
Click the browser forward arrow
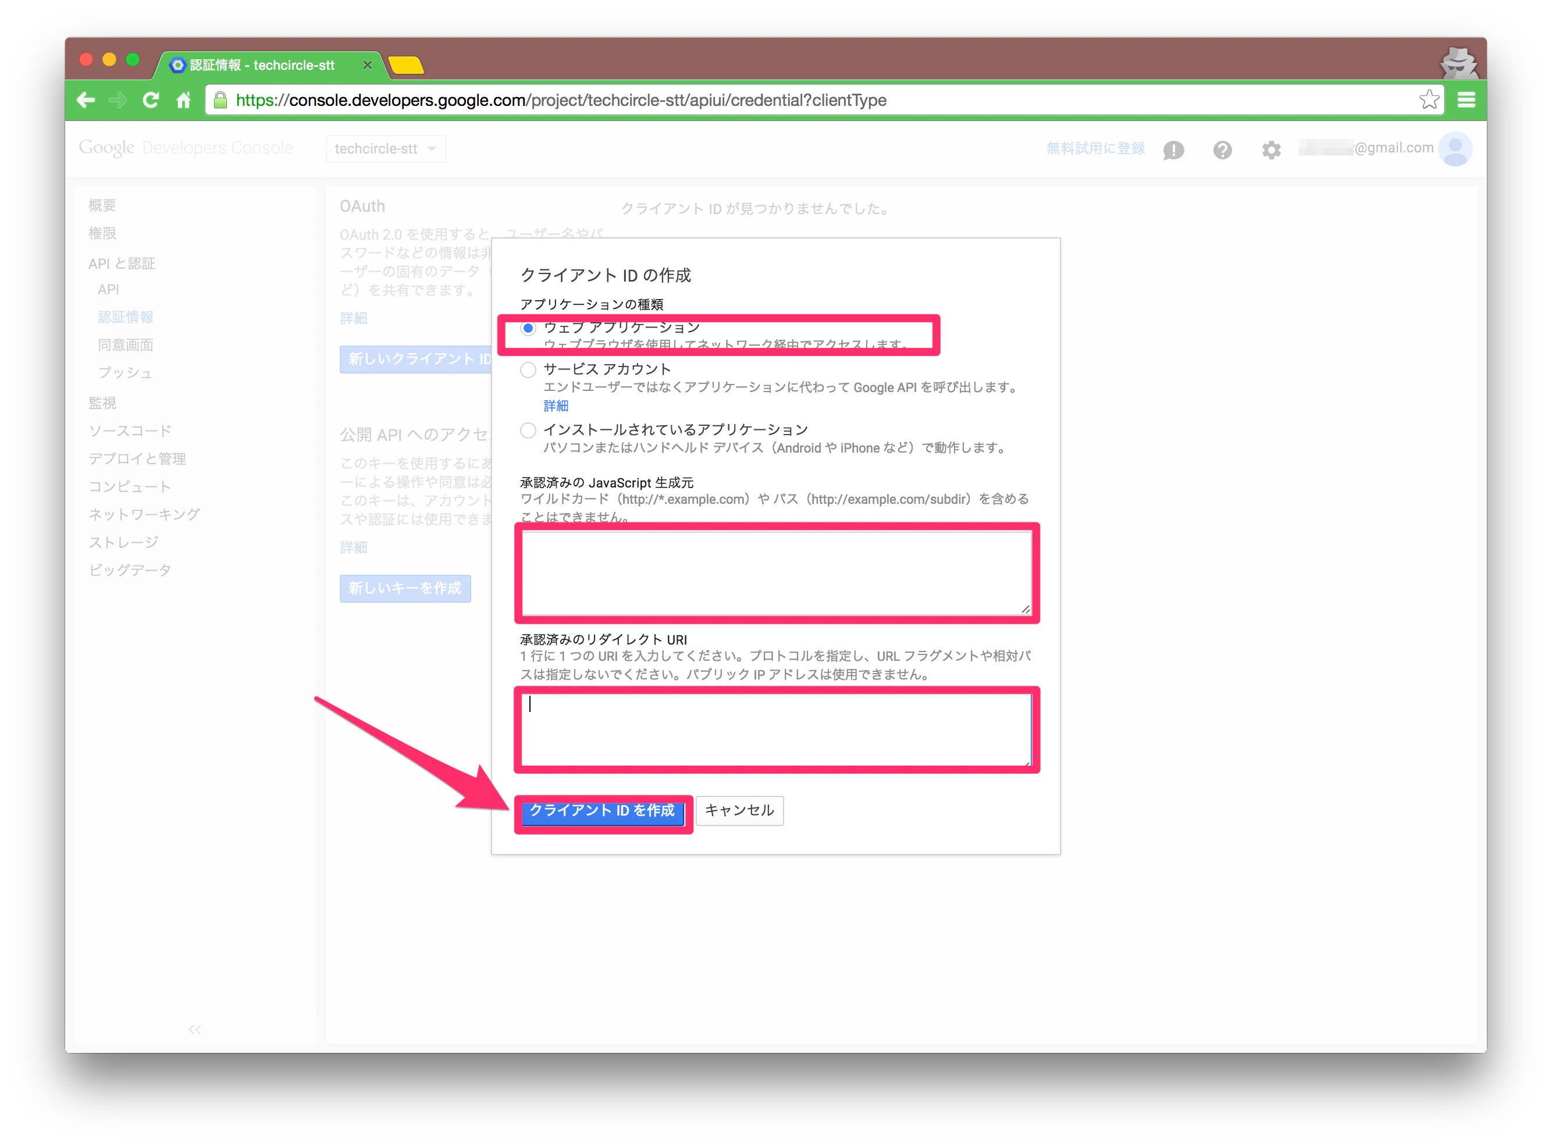118,101
